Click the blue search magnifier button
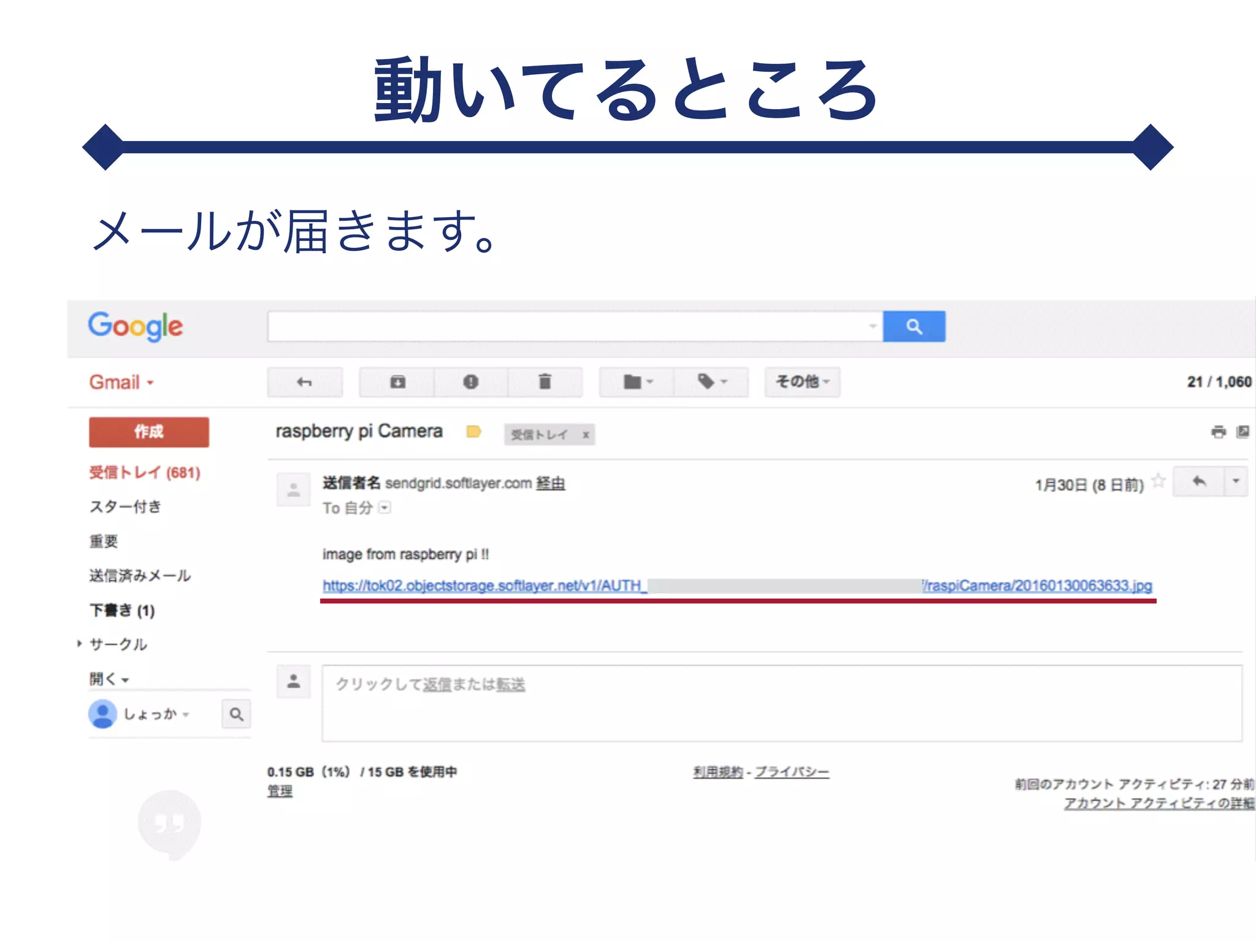Screen dimensions: 1256x942 (x=914, y=326)
